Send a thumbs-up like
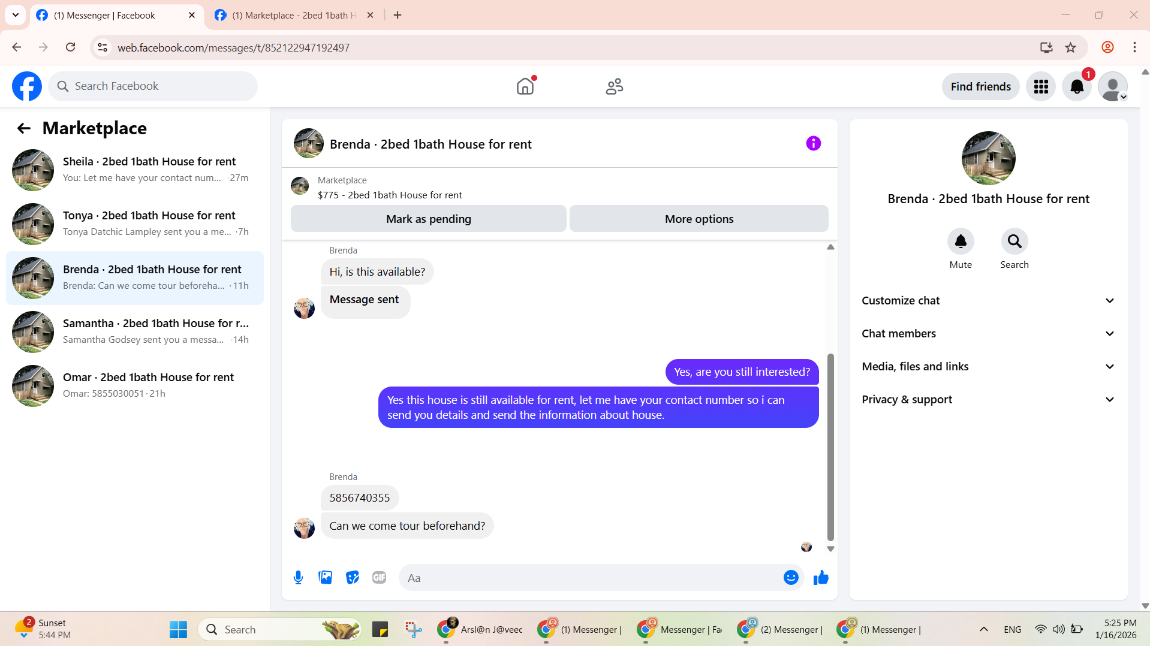Viewport: 1150px width, 646px height. (821, 578)
